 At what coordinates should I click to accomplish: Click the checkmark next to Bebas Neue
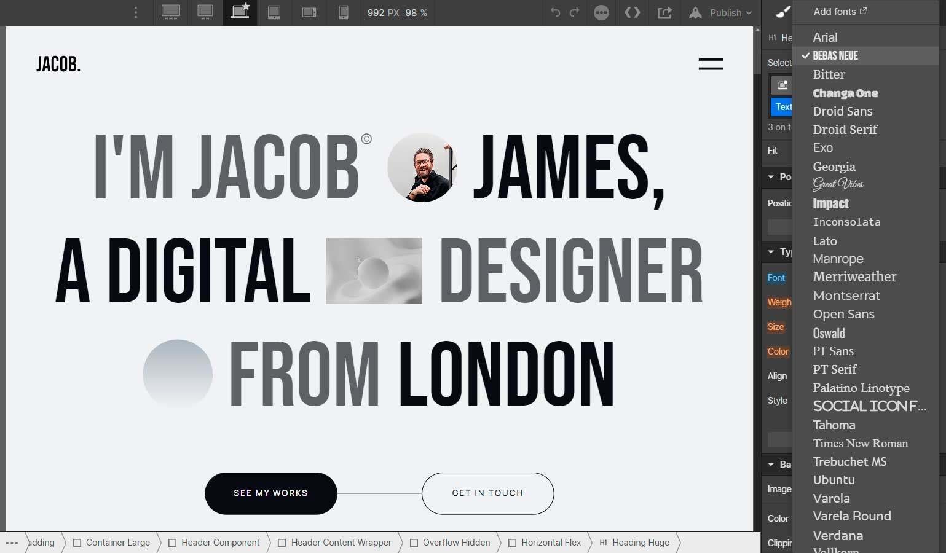coord(805,55)
